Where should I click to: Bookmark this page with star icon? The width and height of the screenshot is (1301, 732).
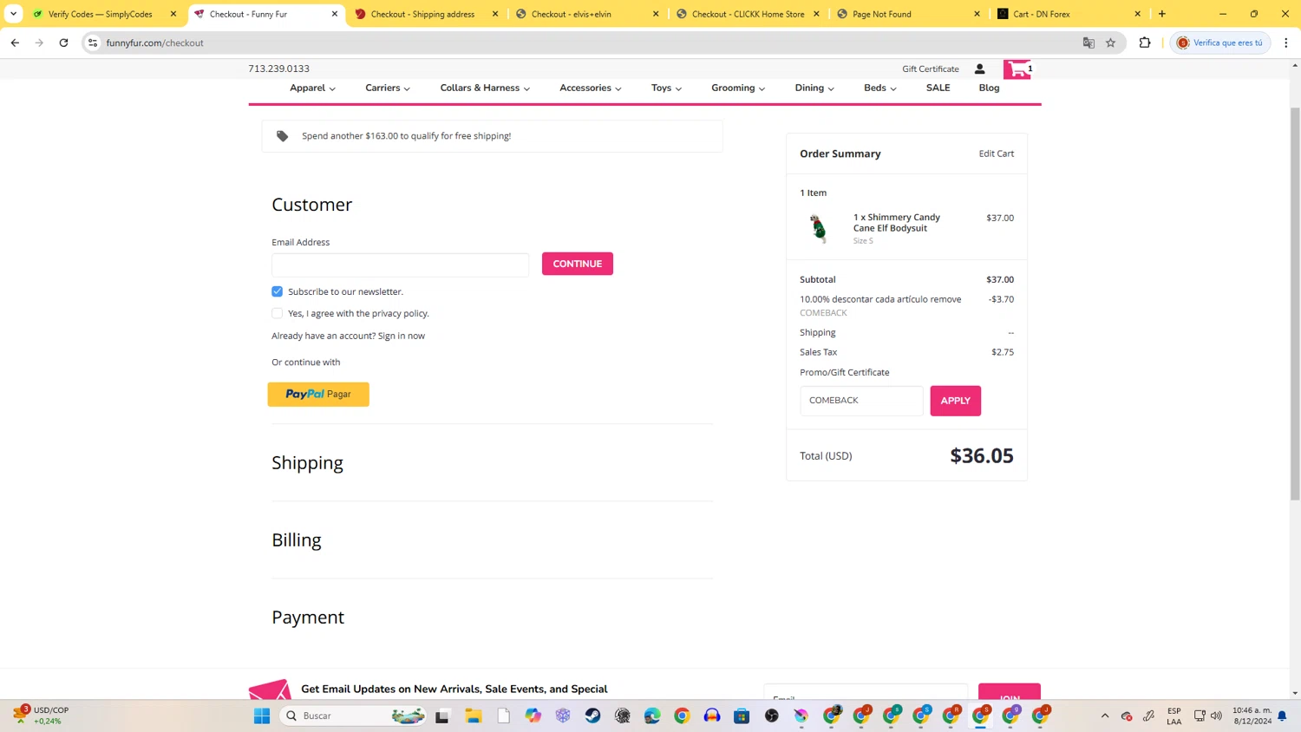[x=1110, y=42]
